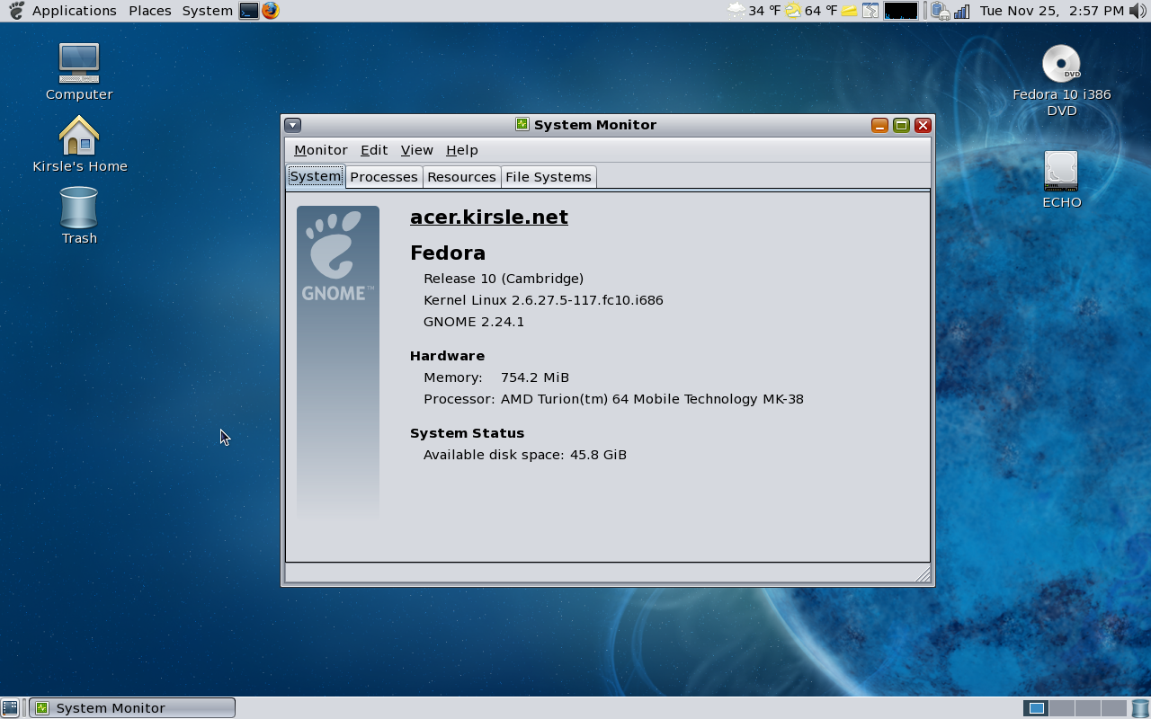Screen dimensions: 1151x719
Task: Click the date and time clock
Action: point(1052,11)
